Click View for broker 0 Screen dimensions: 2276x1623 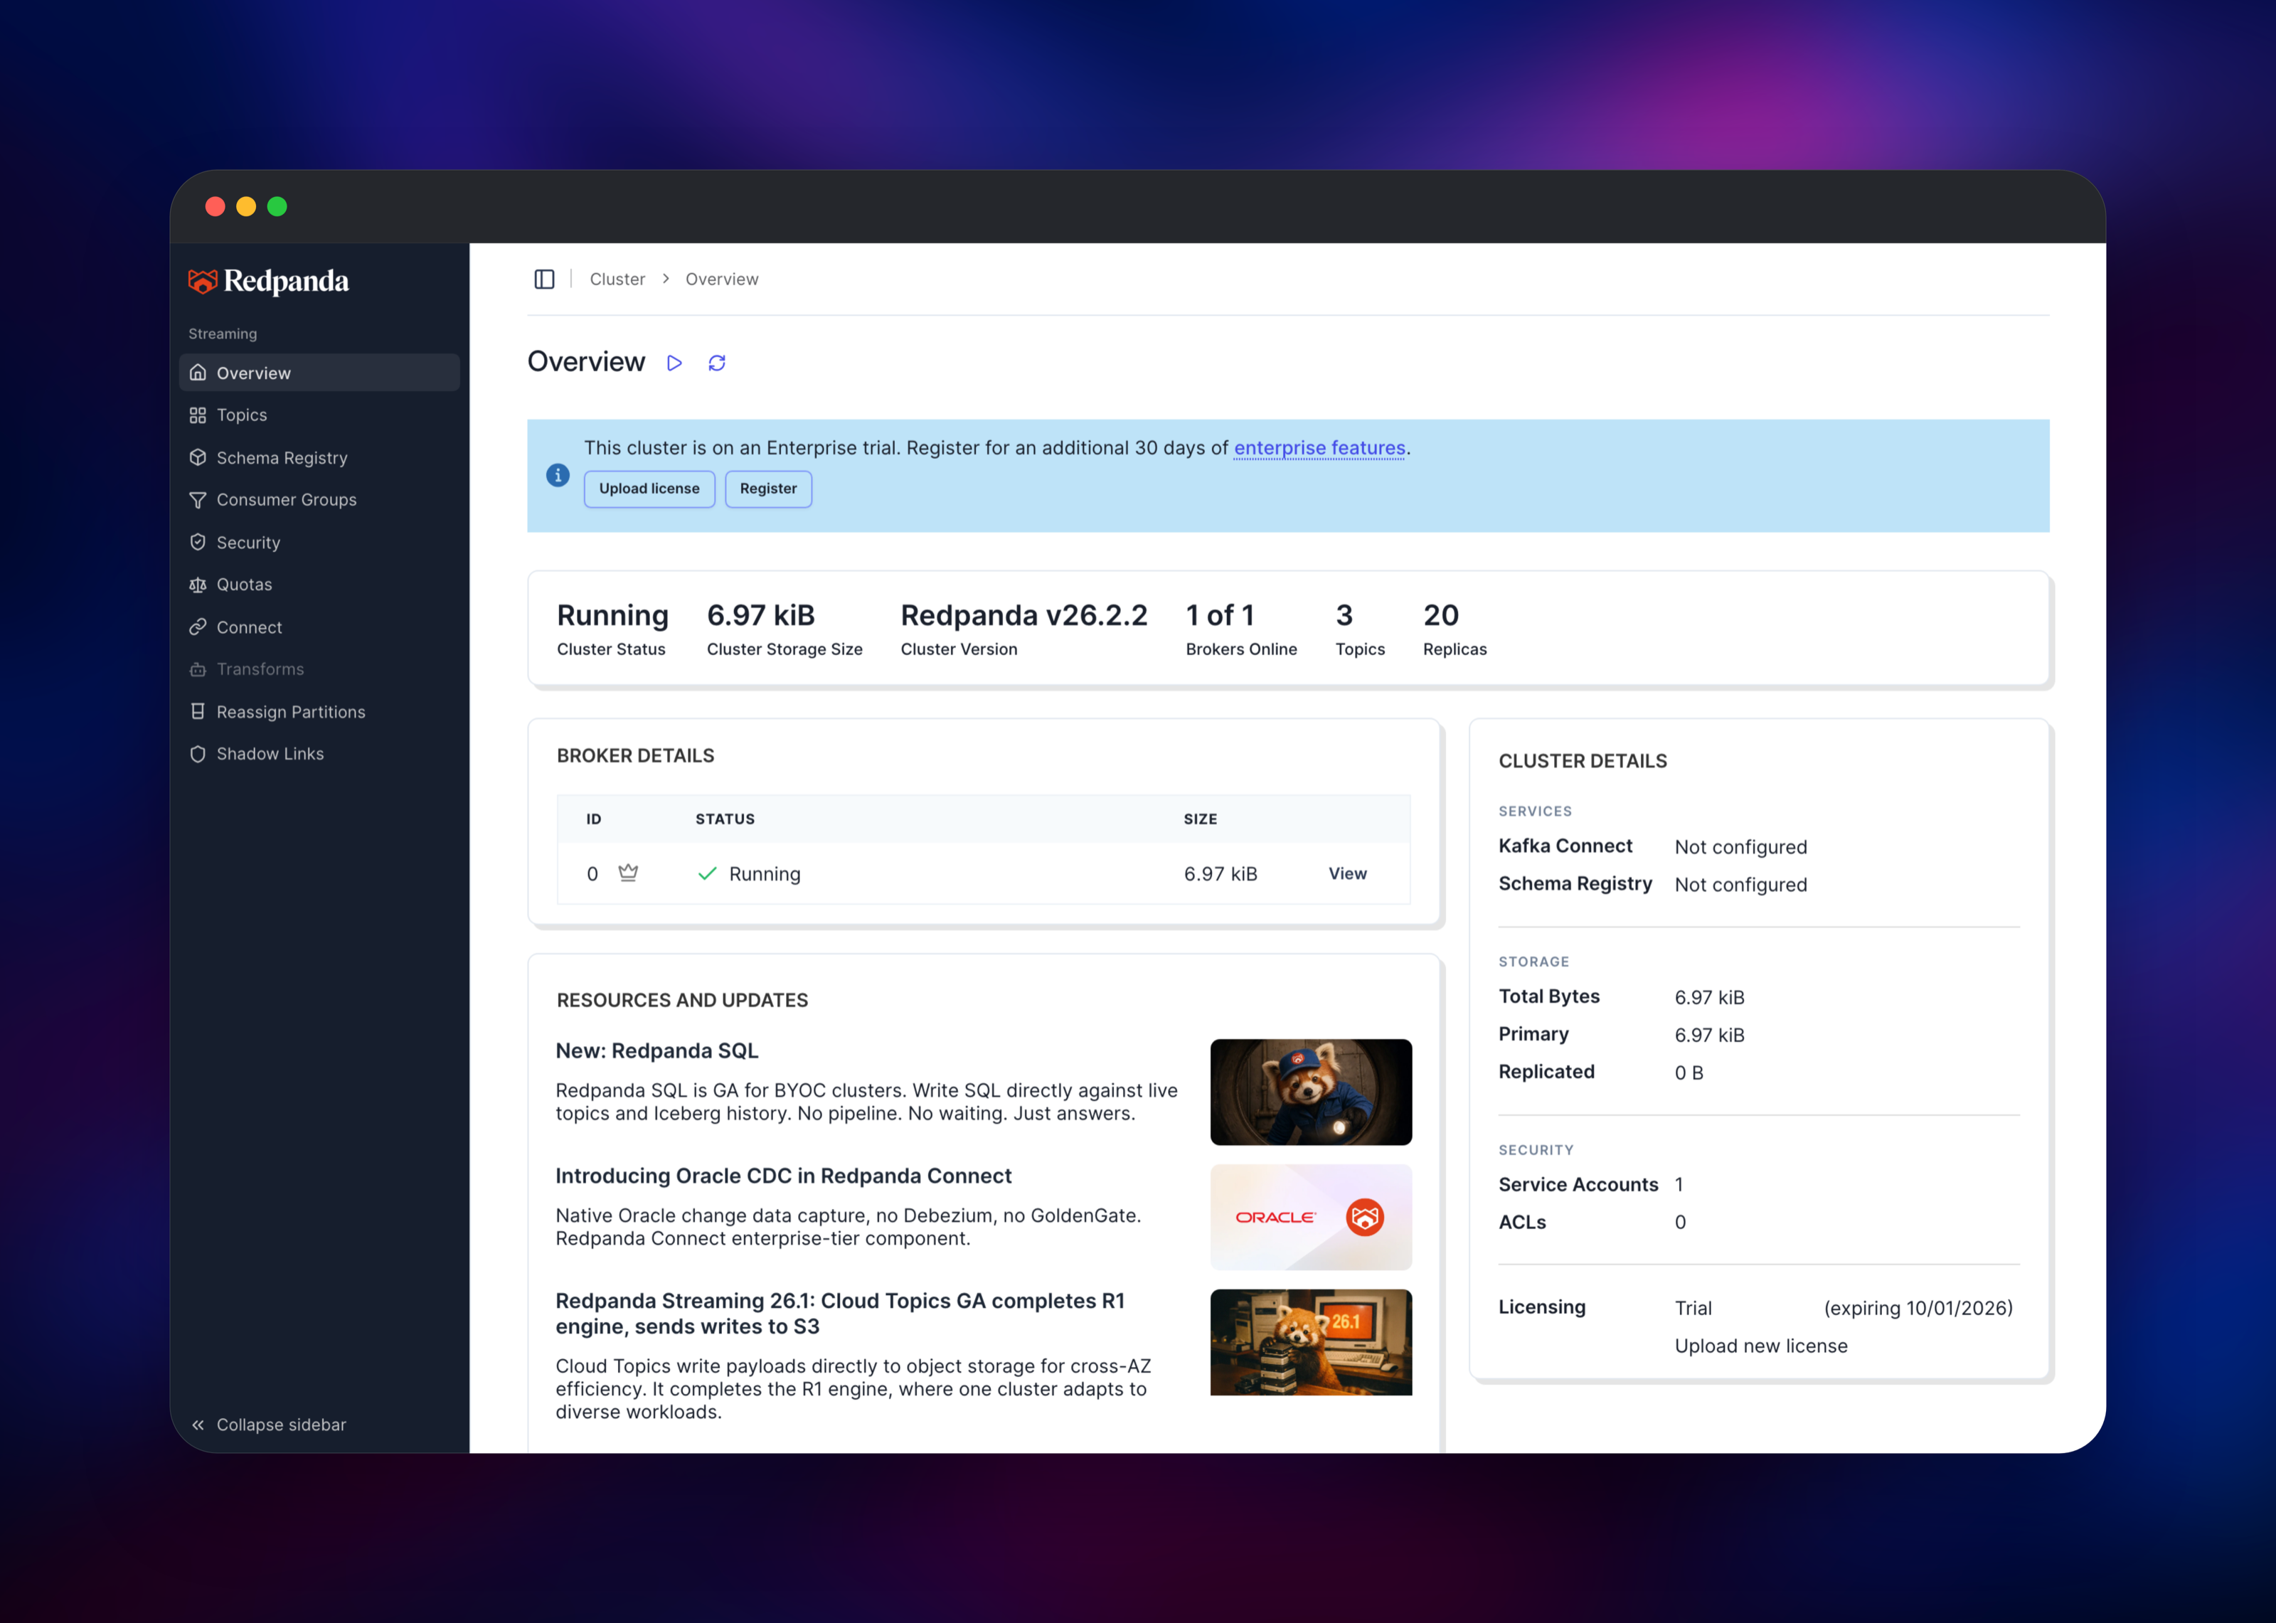point(1348,873)
